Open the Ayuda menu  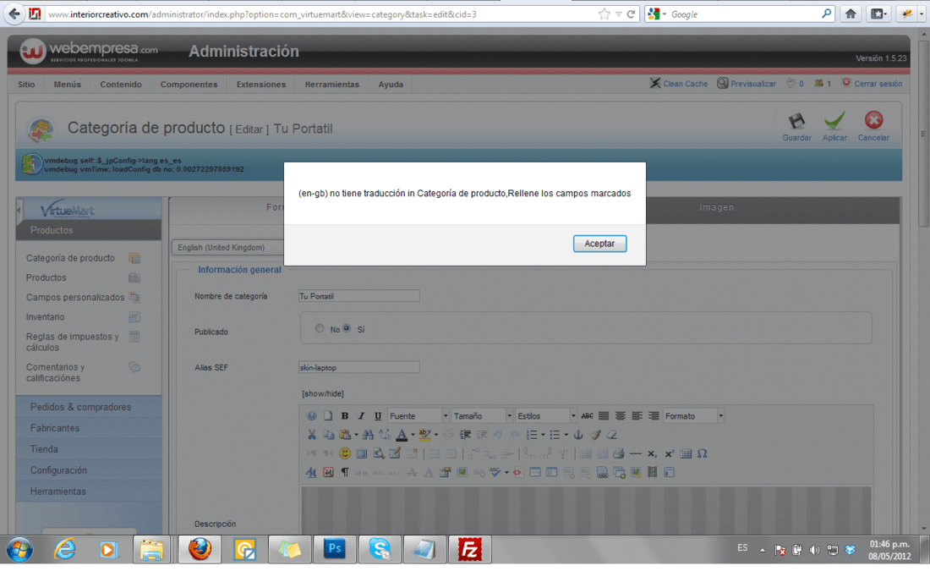click(x=391, y=85)
